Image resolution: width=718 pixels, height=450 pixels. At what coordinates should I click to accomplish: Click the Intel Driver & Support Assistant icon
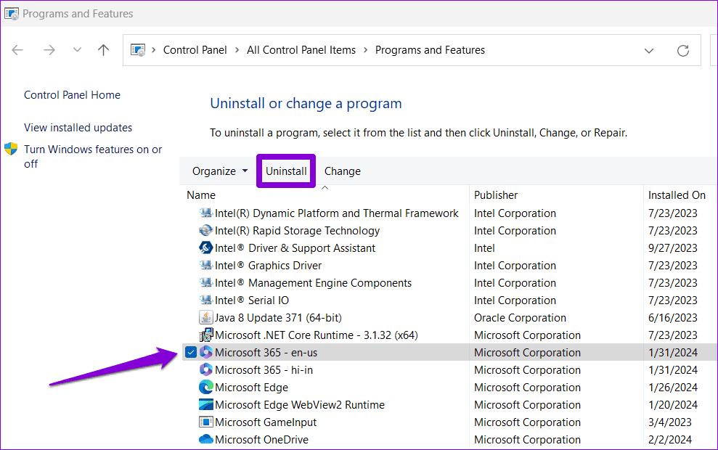tap(206, 248)
